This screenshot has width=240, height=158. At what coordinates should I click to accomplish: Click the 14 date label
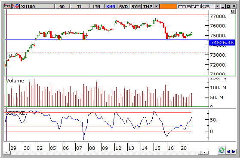145,148
